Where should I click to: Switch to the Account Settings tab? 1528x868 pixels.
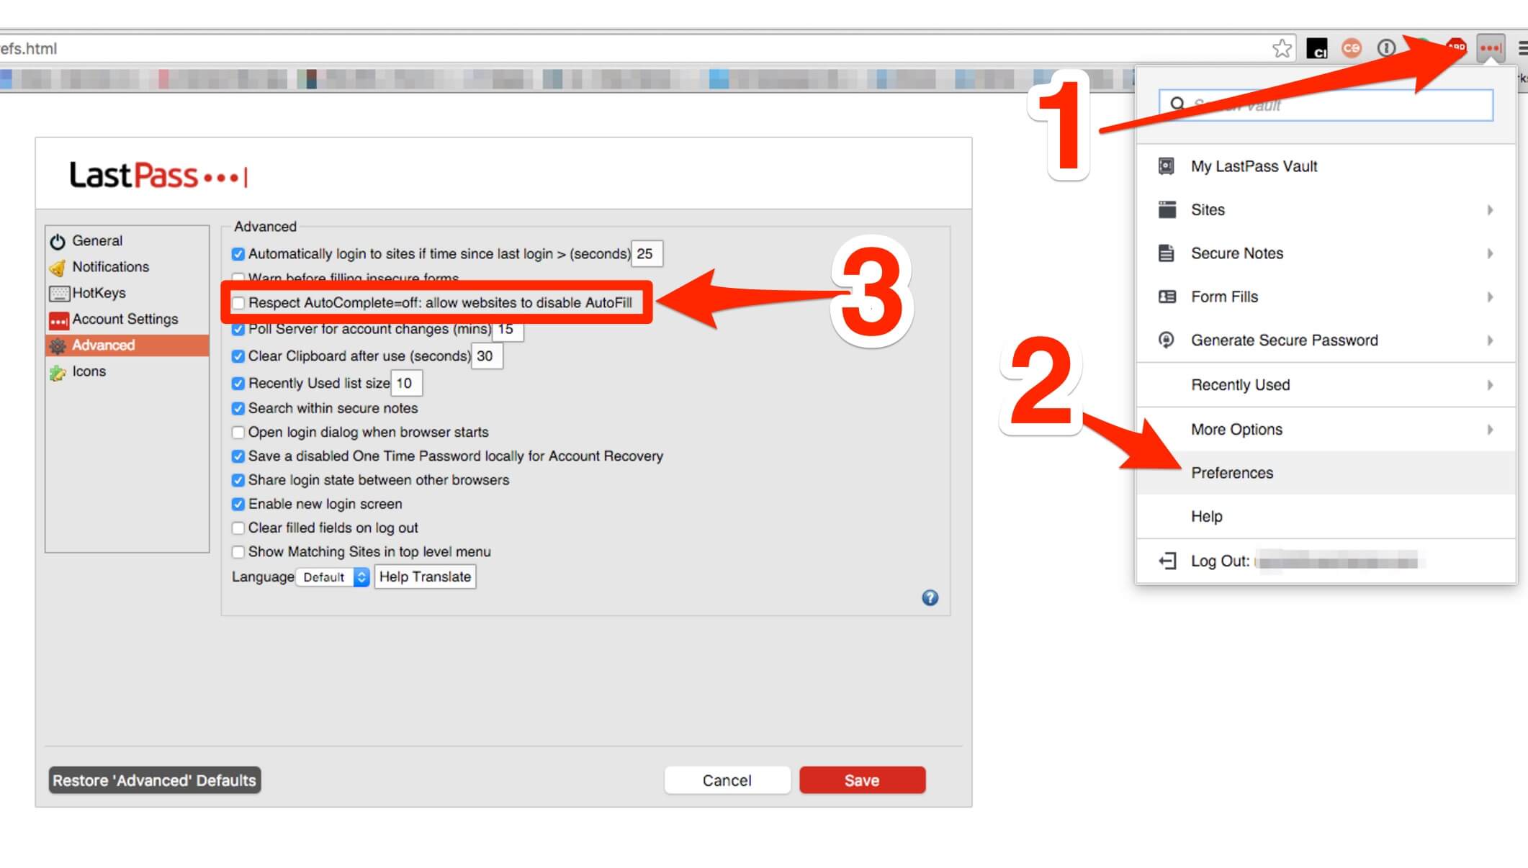[127, 319]
